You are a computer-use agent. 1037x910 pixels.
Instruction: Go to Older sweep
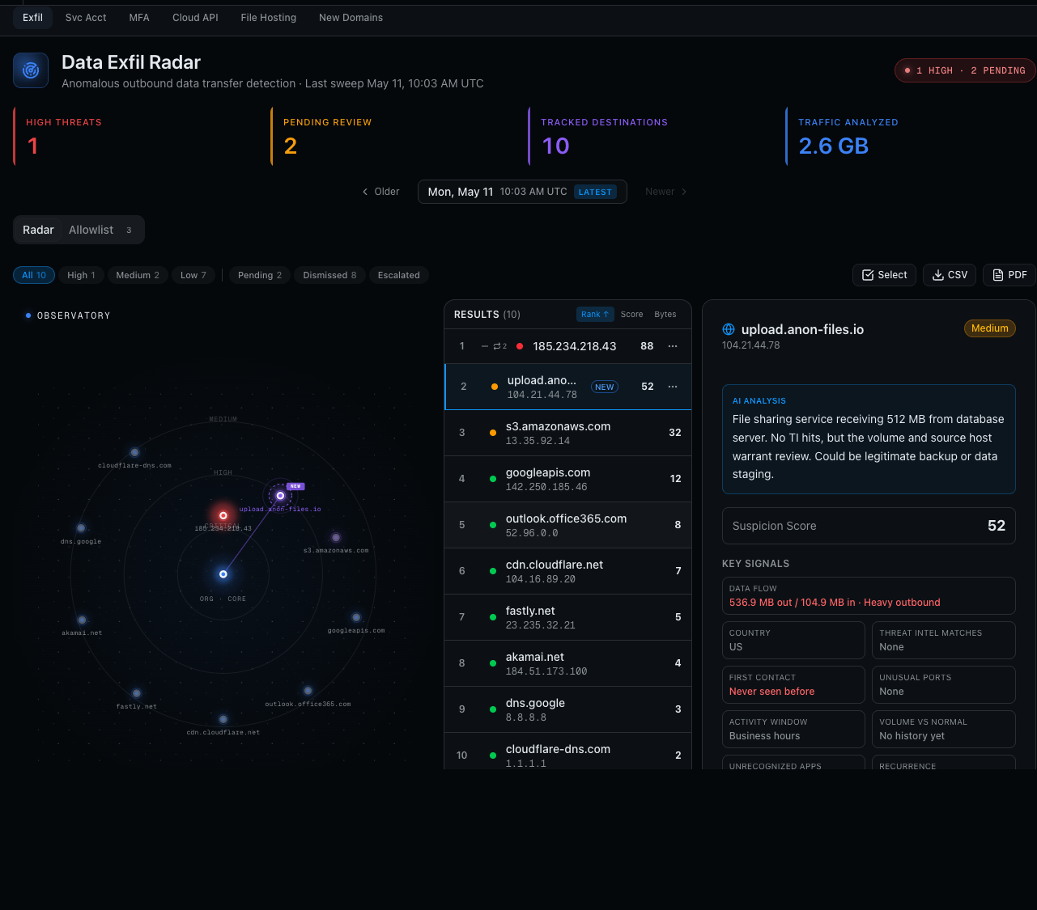pos(380,192)
